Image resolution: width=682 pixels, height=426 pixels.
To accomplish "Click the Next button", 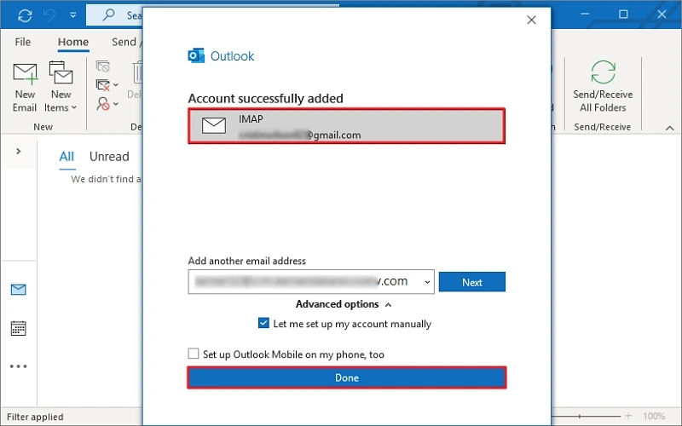I will point(472,282).
